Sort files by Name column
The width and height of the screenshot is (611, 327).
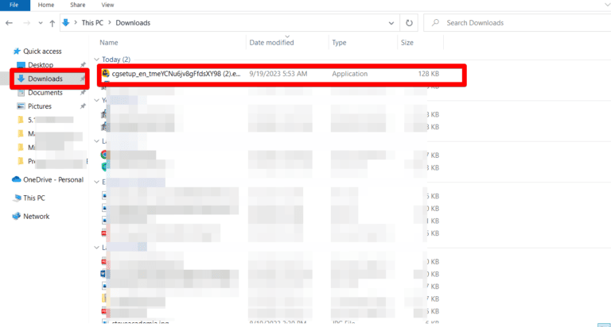coord(109,42)
